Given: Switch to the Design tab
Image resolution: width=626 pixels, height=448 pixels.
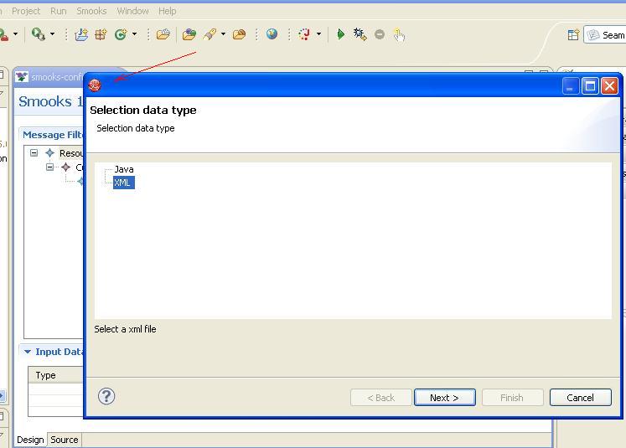Looking at the screenshot, I should (x=30, y=440).
